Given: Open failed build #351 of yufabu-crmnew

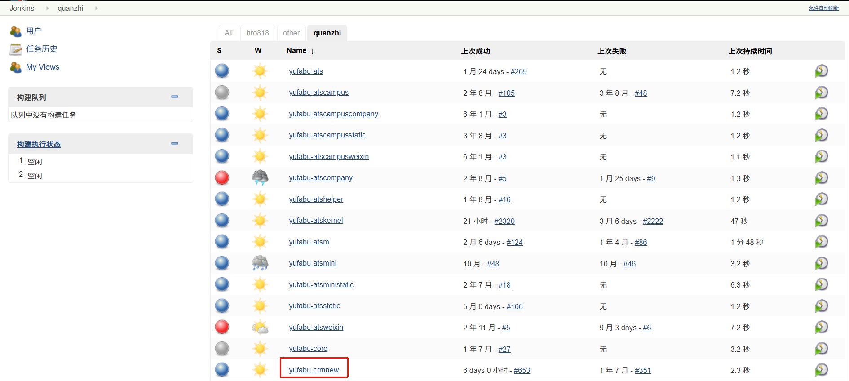Looking at the screenshot, I should 643,370.
